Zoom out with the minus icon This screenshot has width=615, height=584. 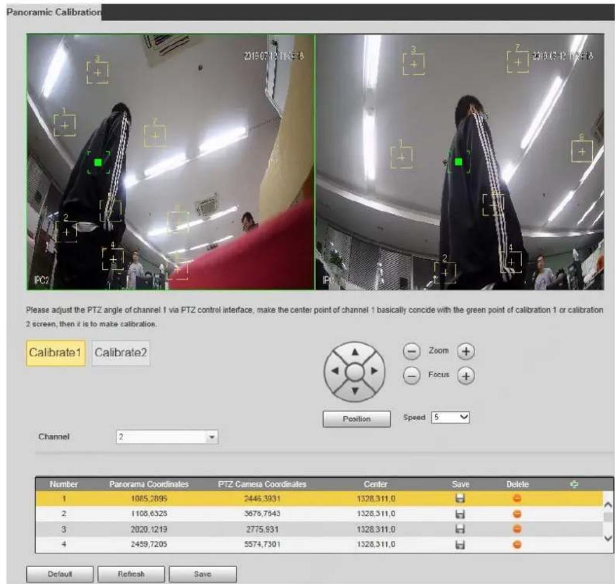[411, 351]
